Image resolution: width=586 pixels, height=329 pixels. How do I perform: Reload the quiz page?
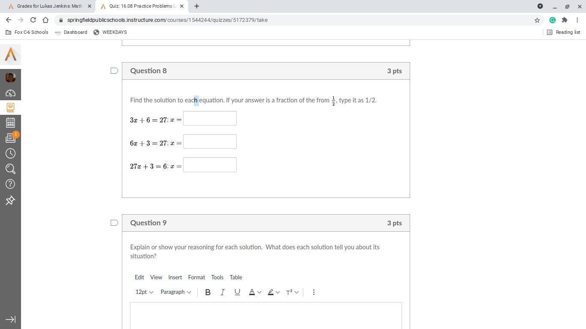click(x=33, y=20)
